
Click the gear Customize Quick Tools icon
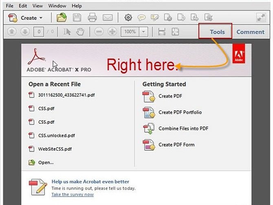coord(128,18)
